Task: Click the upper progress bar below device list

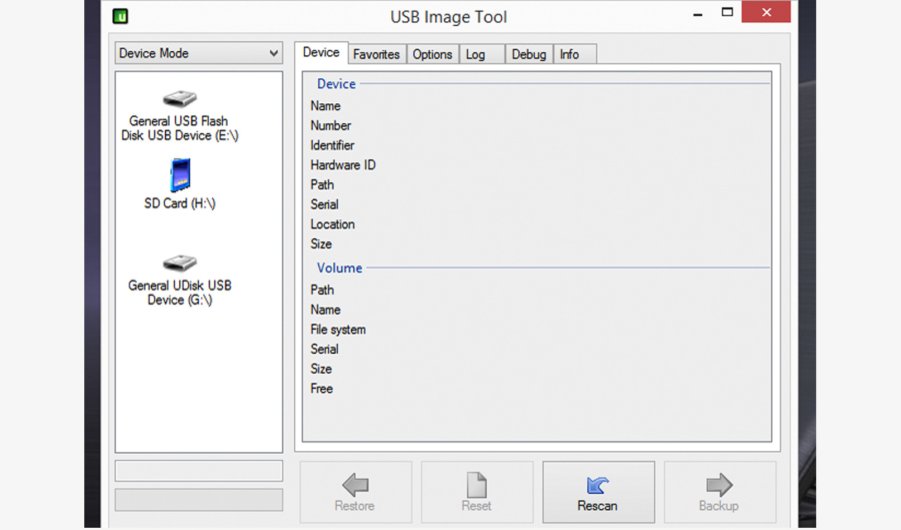Action: (199, 471)
